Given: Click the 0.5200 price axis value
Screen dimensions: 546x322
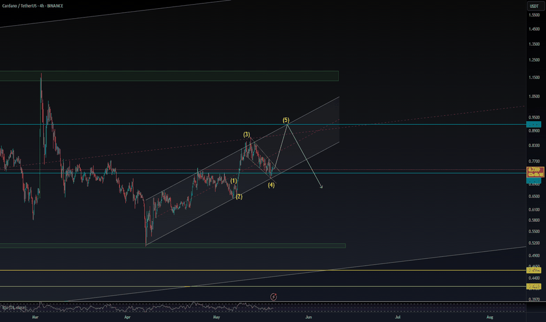Looking at the screenshot, I should (x=534, y=243).
